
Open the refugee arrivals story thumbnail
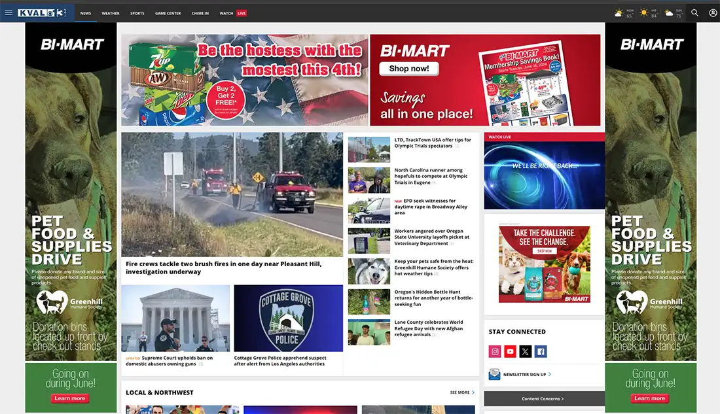[x=369, y=332]
